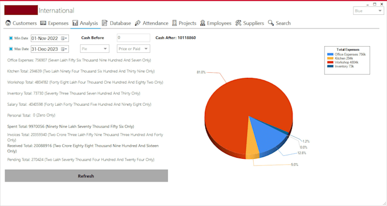
Task: Click the Expenses cash icon
Action: [43, 23]
